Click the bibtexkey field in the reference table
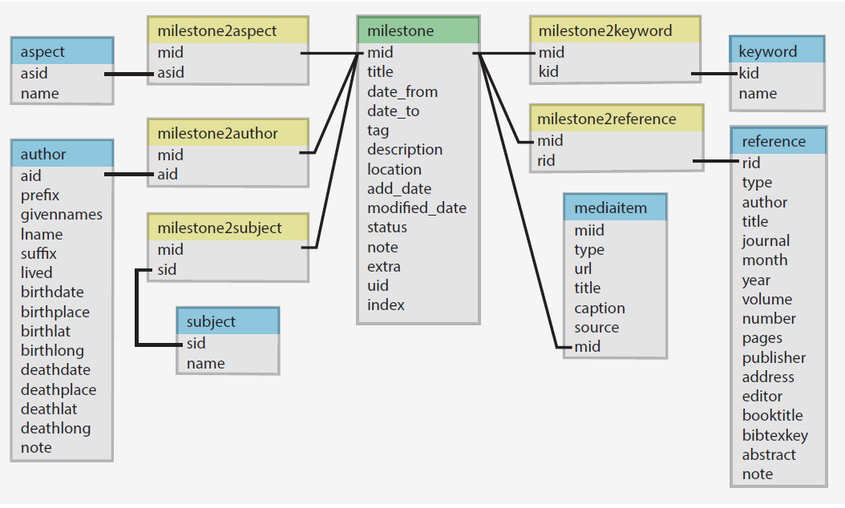 tap(774, 435)
